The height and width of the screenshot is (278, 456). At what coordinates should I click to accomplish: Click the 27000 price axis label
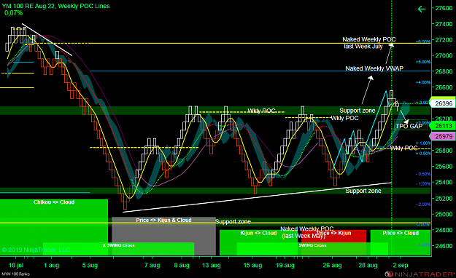coord(444,56)
